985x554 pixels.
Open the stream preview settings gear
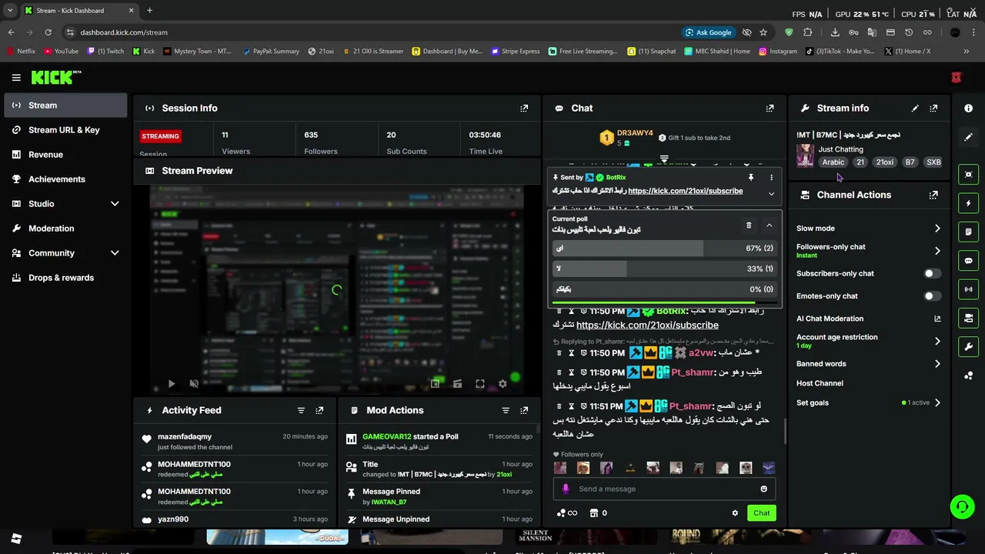503,383
